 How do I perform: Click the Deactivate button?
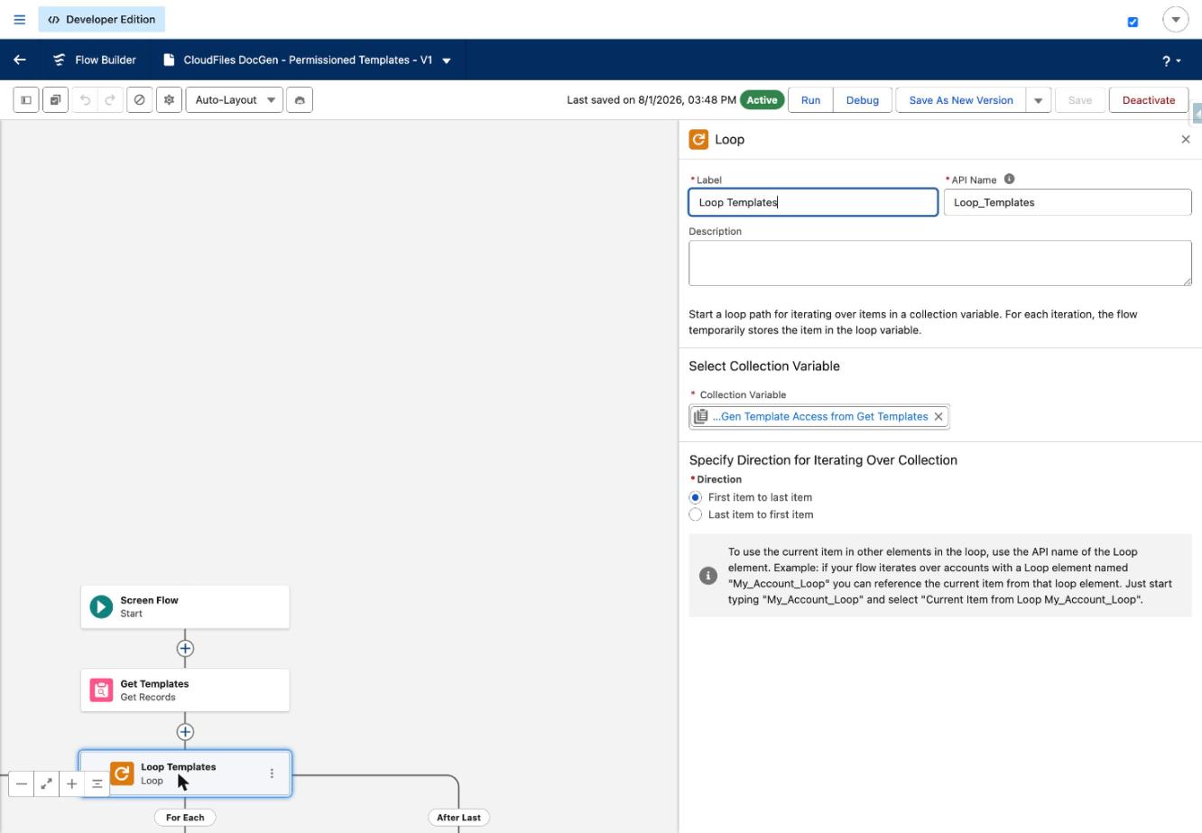coord(1149,100)
